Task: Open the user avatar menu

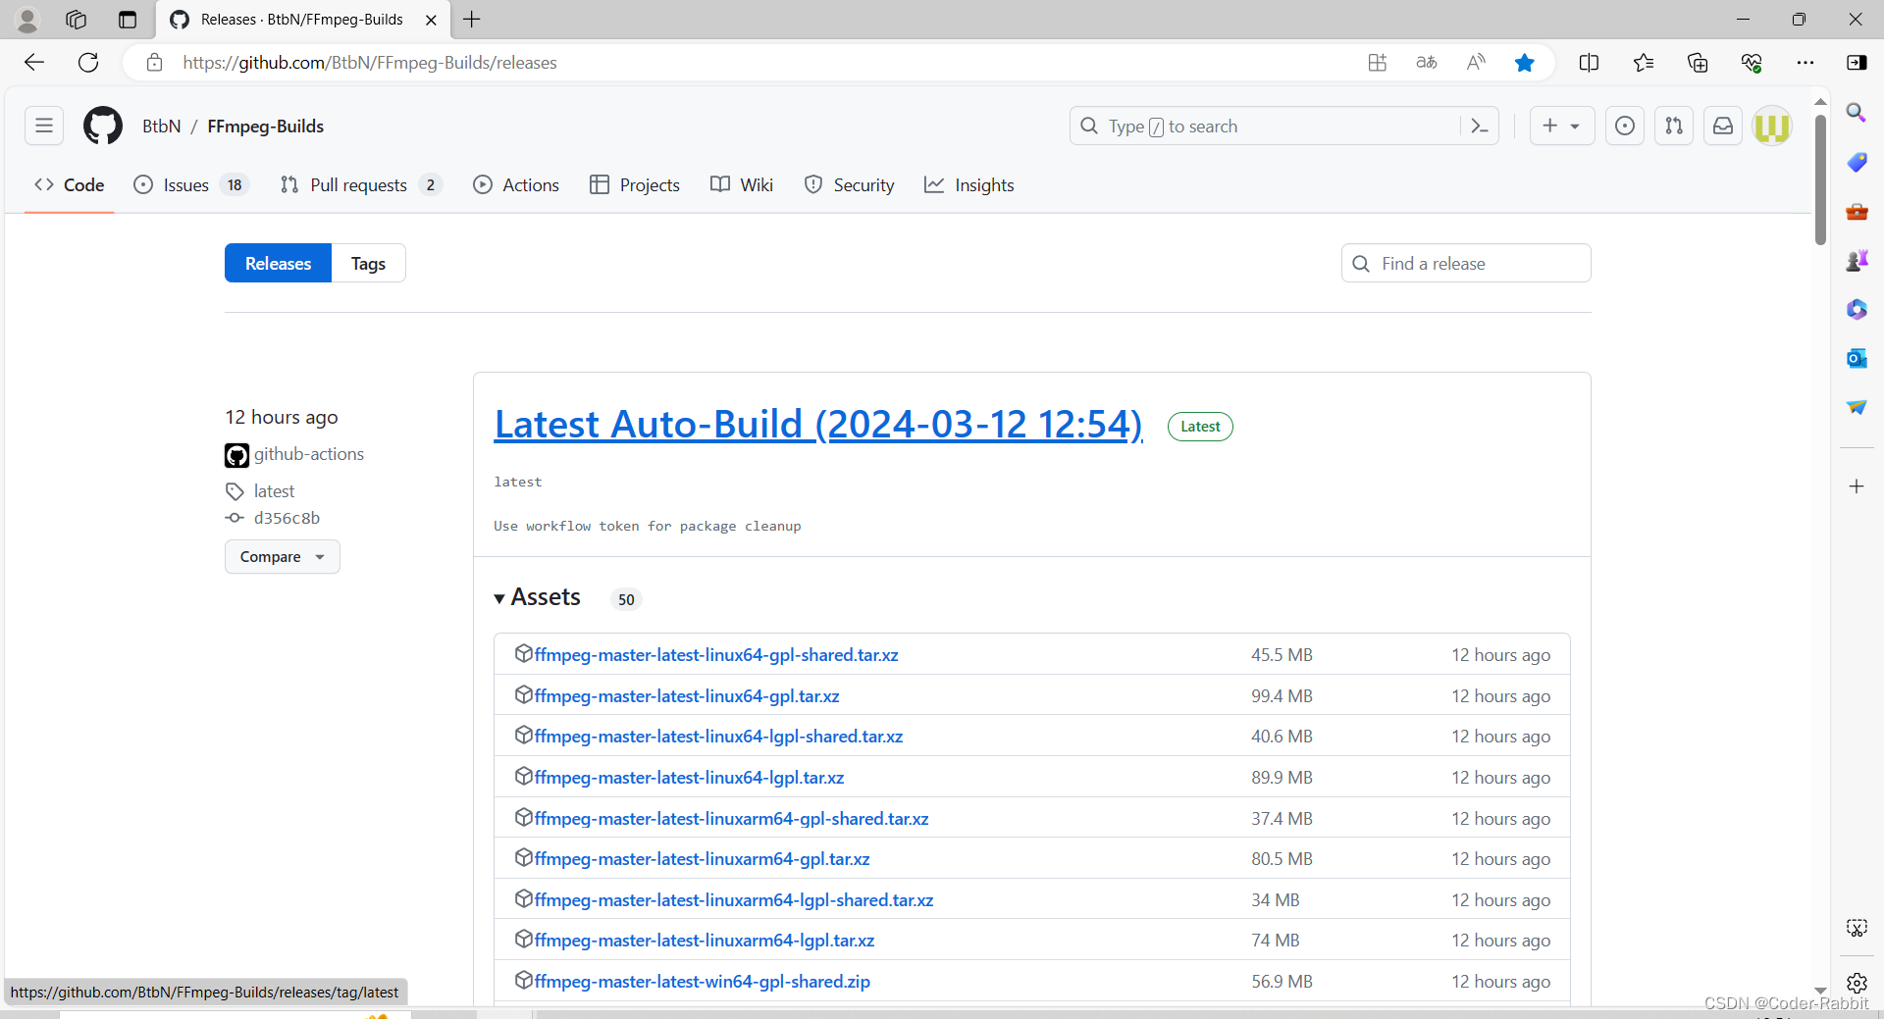Action: pos(1772,126)
